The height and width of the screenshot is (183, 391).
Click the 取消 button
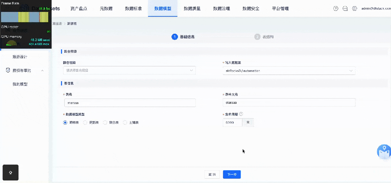click(212, 175)
